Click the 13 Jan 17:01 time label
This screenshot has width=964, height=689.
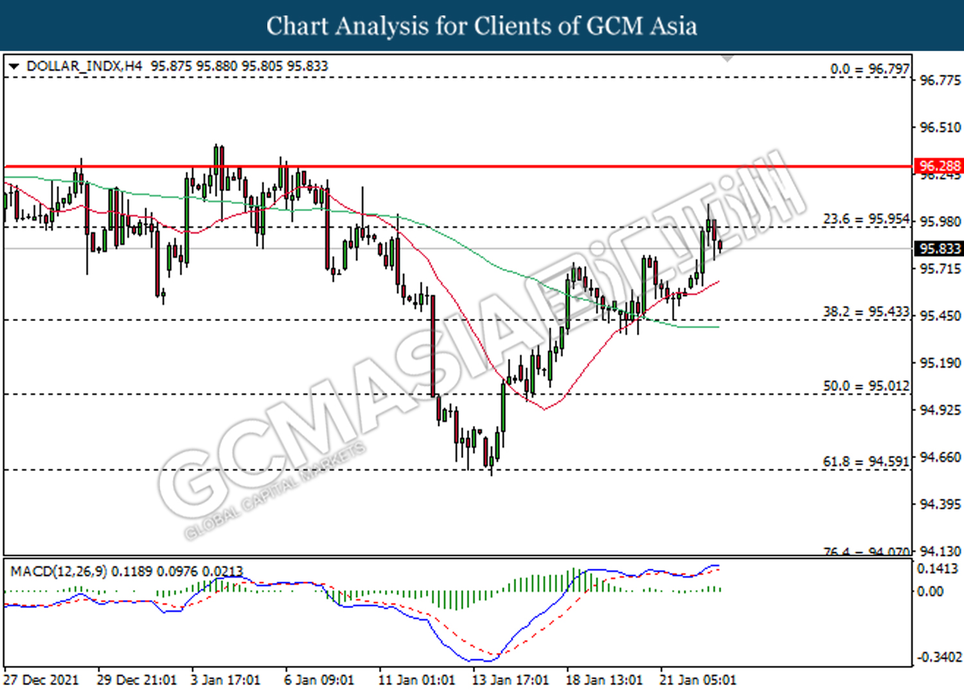pos(511,680)
